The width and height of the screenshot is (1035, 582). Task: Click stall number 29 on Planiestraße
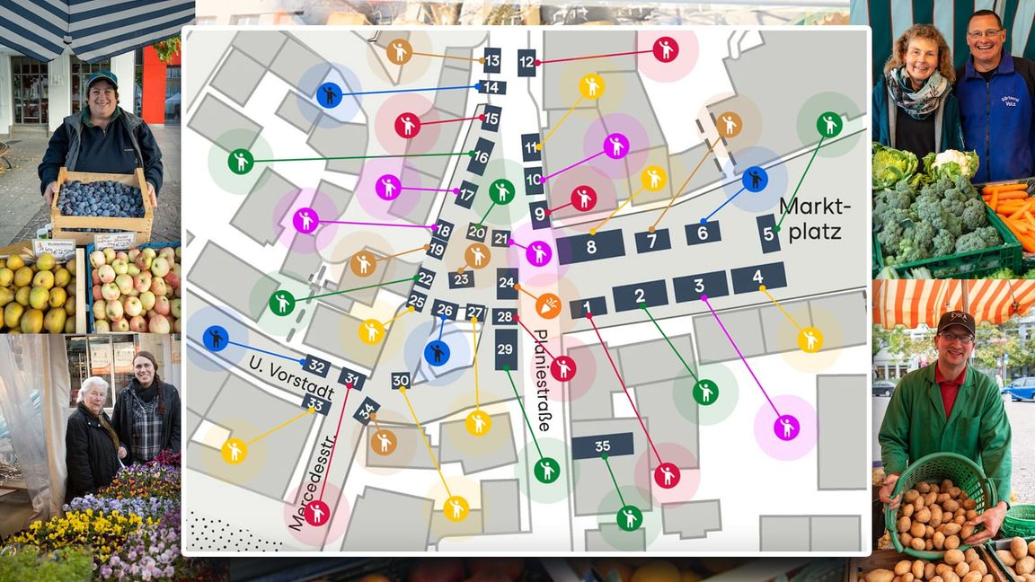[x=506, y=349]
